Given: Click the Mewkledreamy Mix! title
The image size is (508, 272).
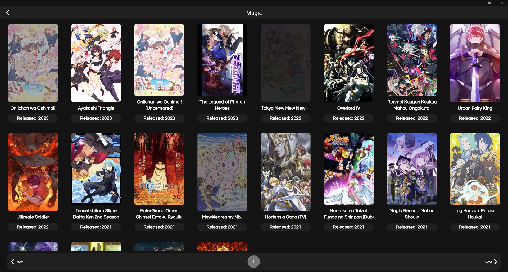Looking at the screenshot, I should tap(222, 217).
